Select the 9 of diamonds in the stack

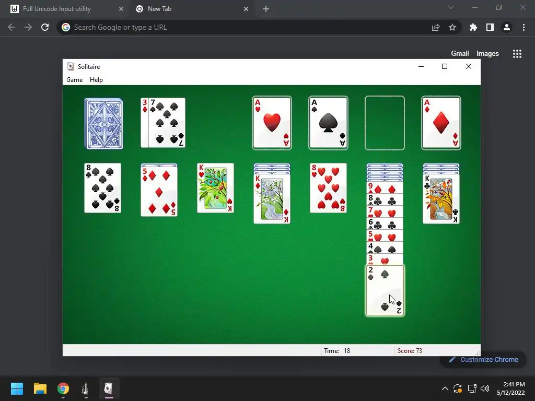pos(385,187)
